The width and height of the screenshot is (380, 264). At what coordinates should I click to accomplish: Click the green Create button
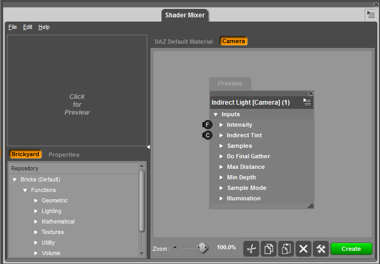click(351, 249)
